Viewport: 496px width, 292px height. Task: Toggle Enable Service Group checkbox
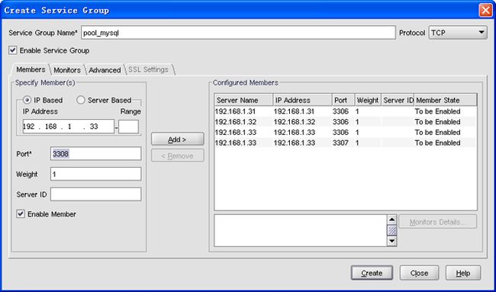(13, 50)
